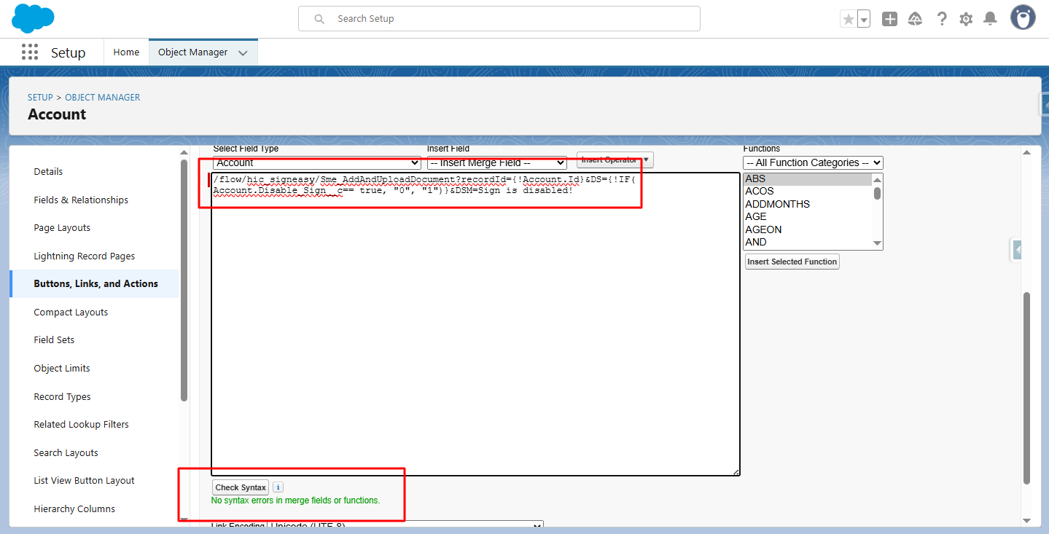Select ADDMONTHS in the functions list
Screen dimensions: 1049x534
point(777,204)
